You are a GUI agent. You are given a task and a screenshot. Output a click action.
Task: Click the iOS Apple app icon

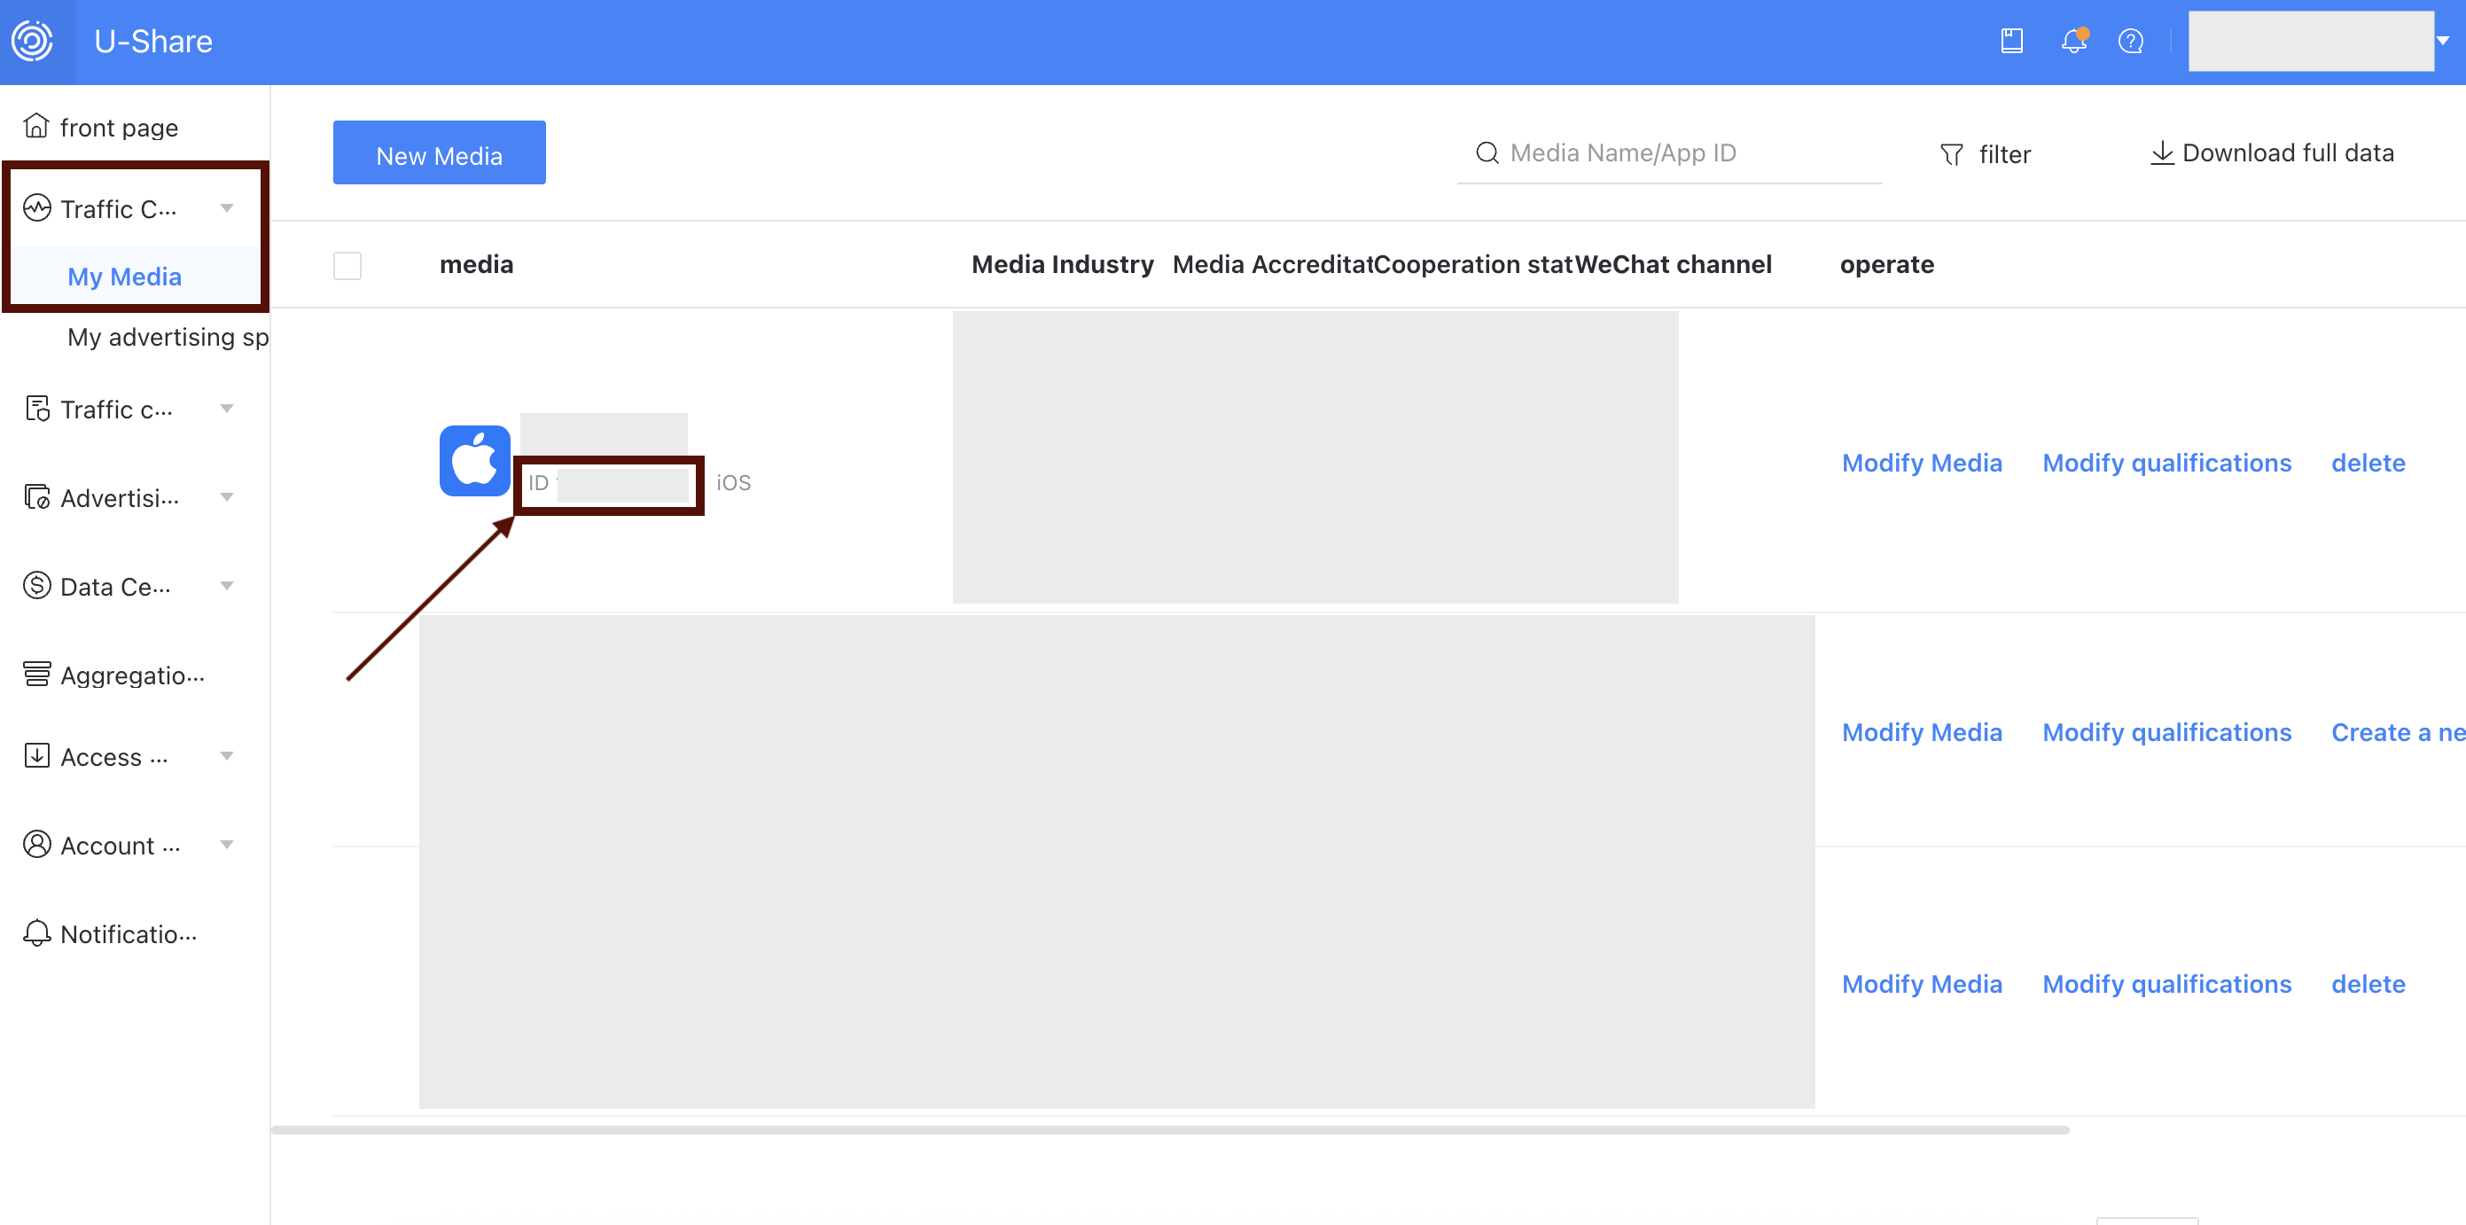(x=474, y=461)
